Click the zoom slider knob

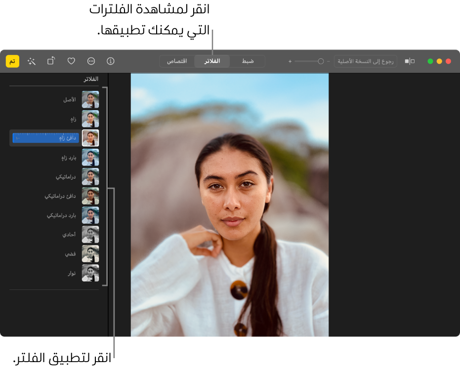click(321, 61)
